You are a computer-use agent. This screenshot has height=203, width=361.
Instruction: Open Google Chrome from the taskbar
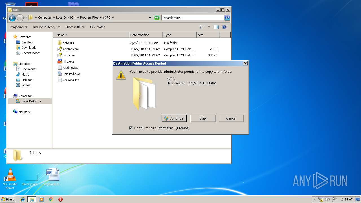pos(51,199)
